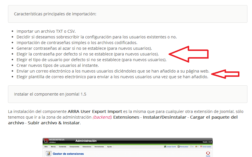Click the Gestor de extensiones package icon
Screen dimensions: 252x157
click(x=49, y=154)
